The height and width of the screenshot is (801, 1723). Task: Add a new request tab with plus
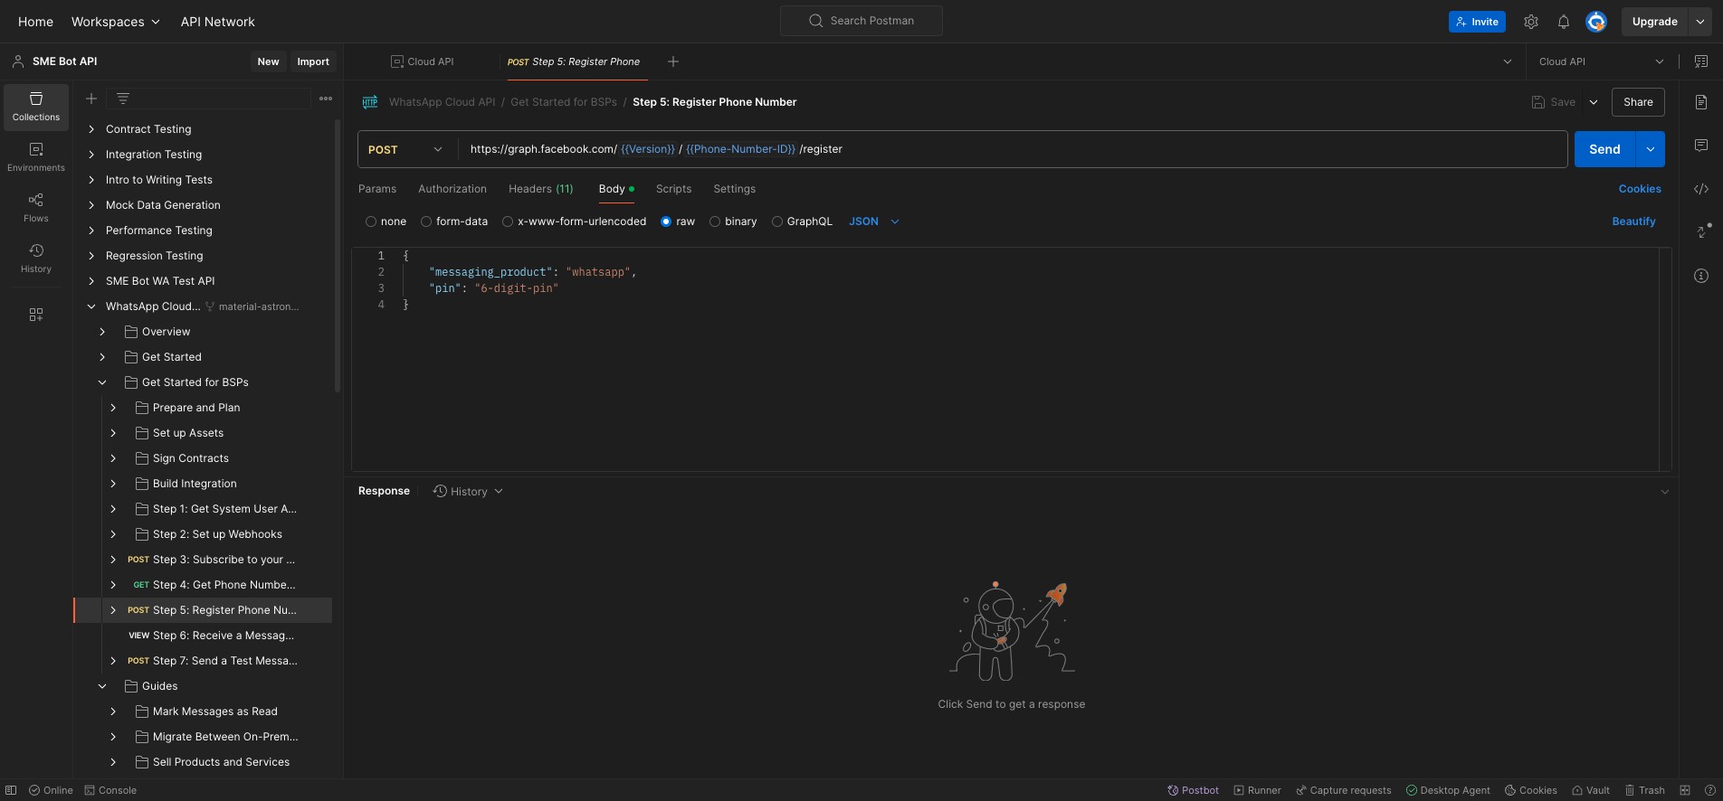(x=673, y=61)
